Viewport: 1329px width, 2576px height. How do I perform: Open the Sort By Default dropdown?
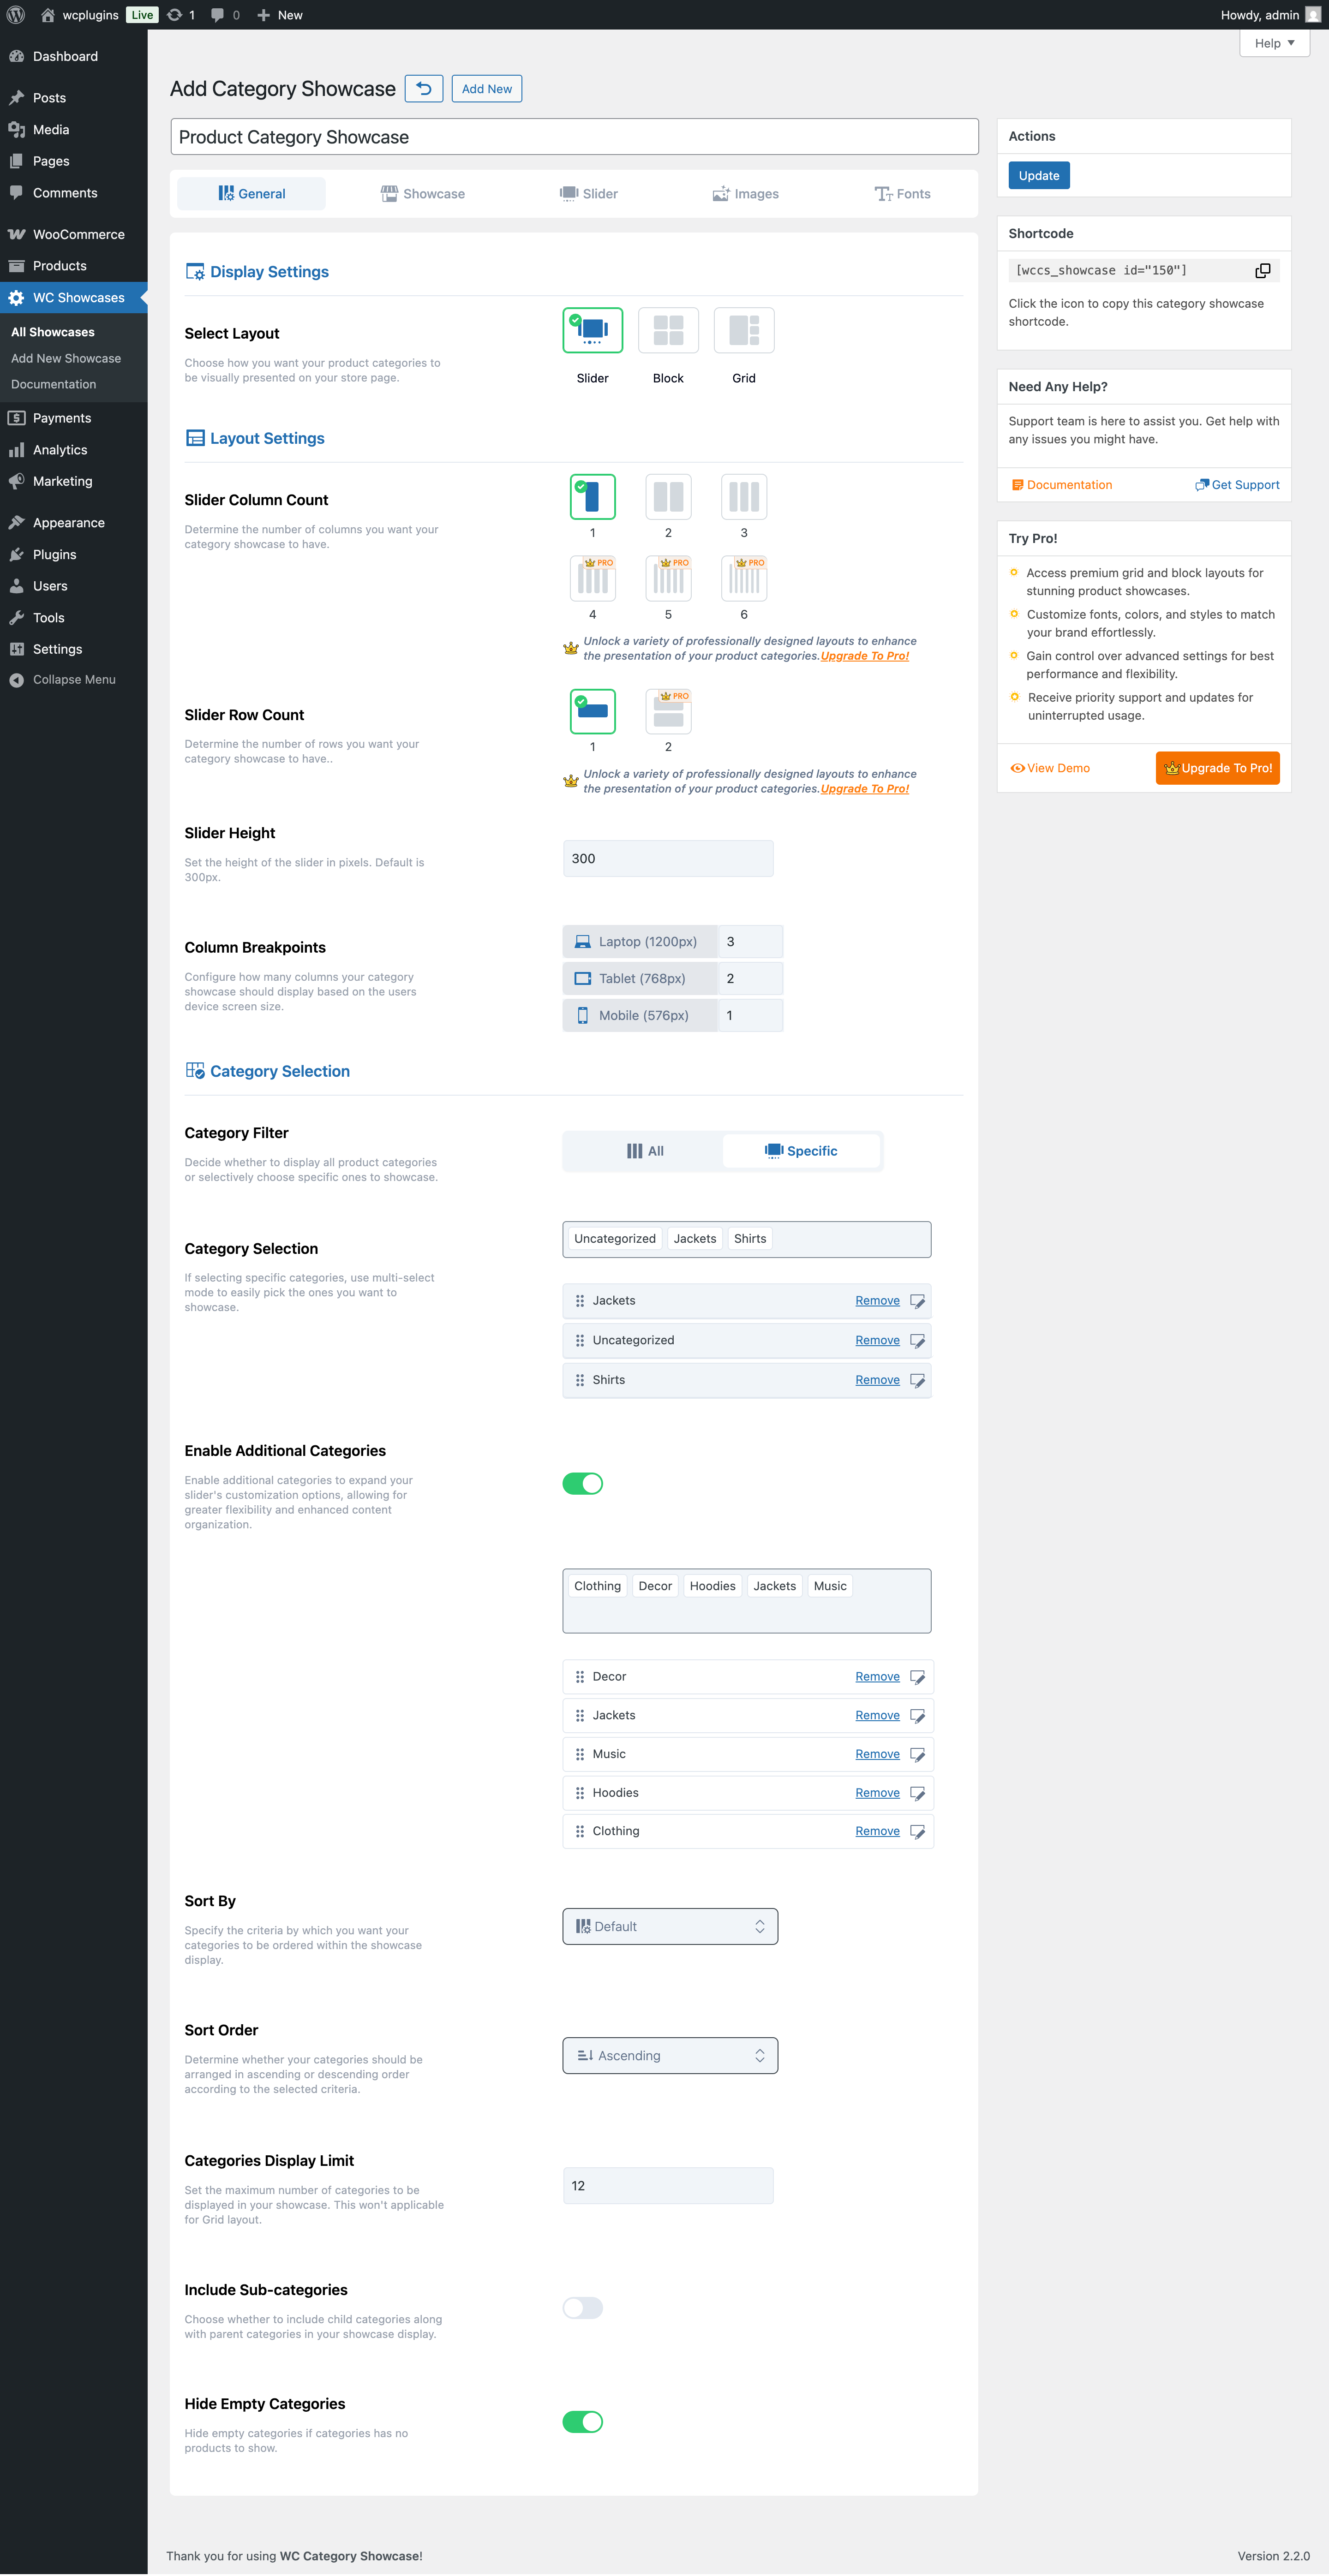pos(670,1927)
